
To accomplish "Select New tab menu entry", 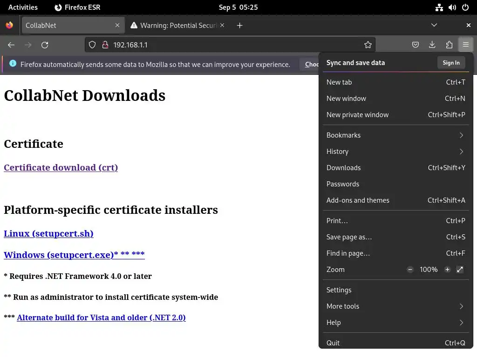I will (x=396, y=82).
